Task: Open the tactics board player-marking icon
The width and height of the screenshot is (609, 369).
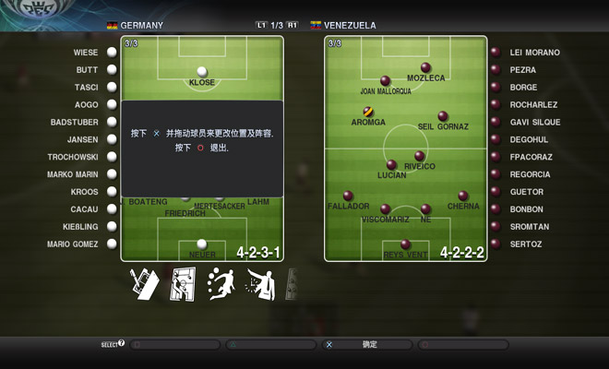Action: click(x=183, y=284)
